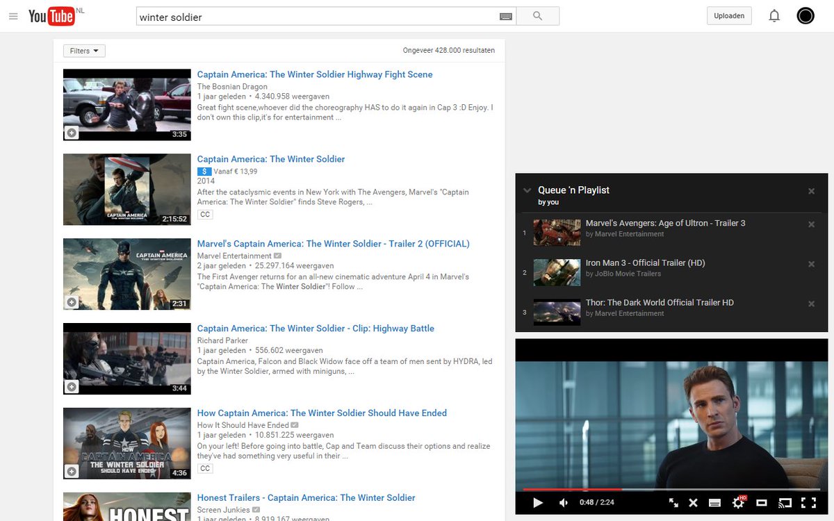Image resolution: width=834 pixels, height=521 pixels.
Task: Open Marvel's Trailer 2 (OFFICIAL) title link
Action: click(334, 244)
